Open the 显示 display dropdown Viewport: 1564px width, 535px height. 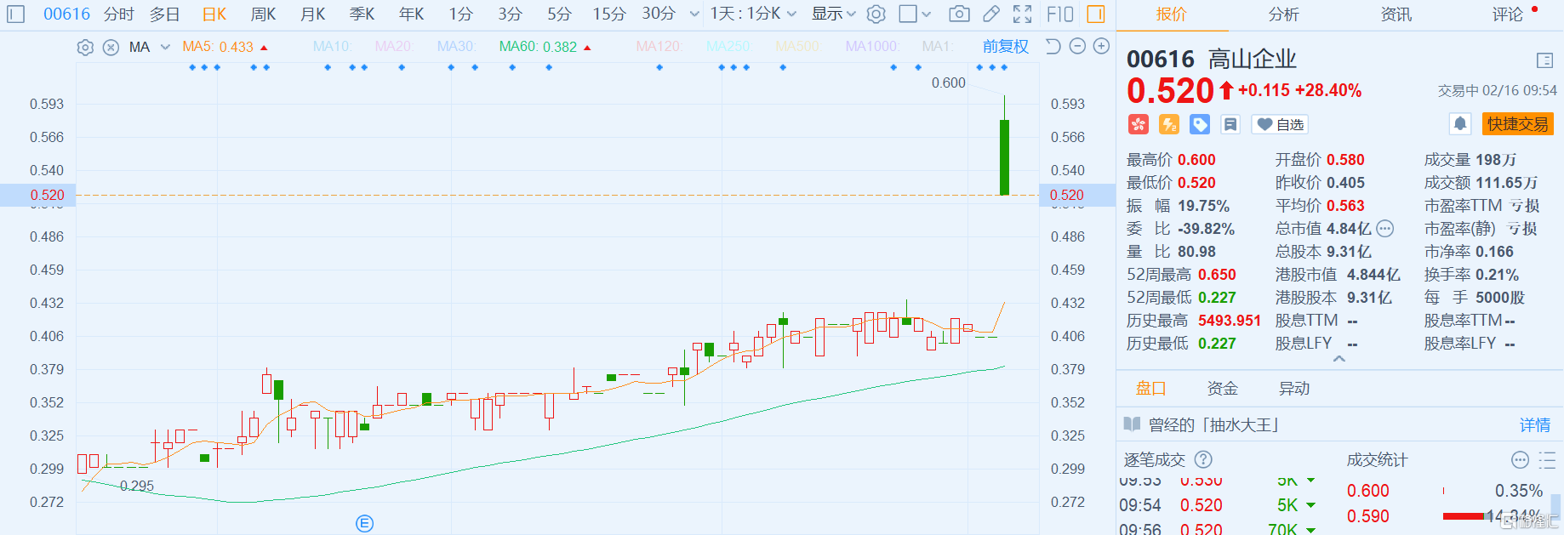coord(833,14)
